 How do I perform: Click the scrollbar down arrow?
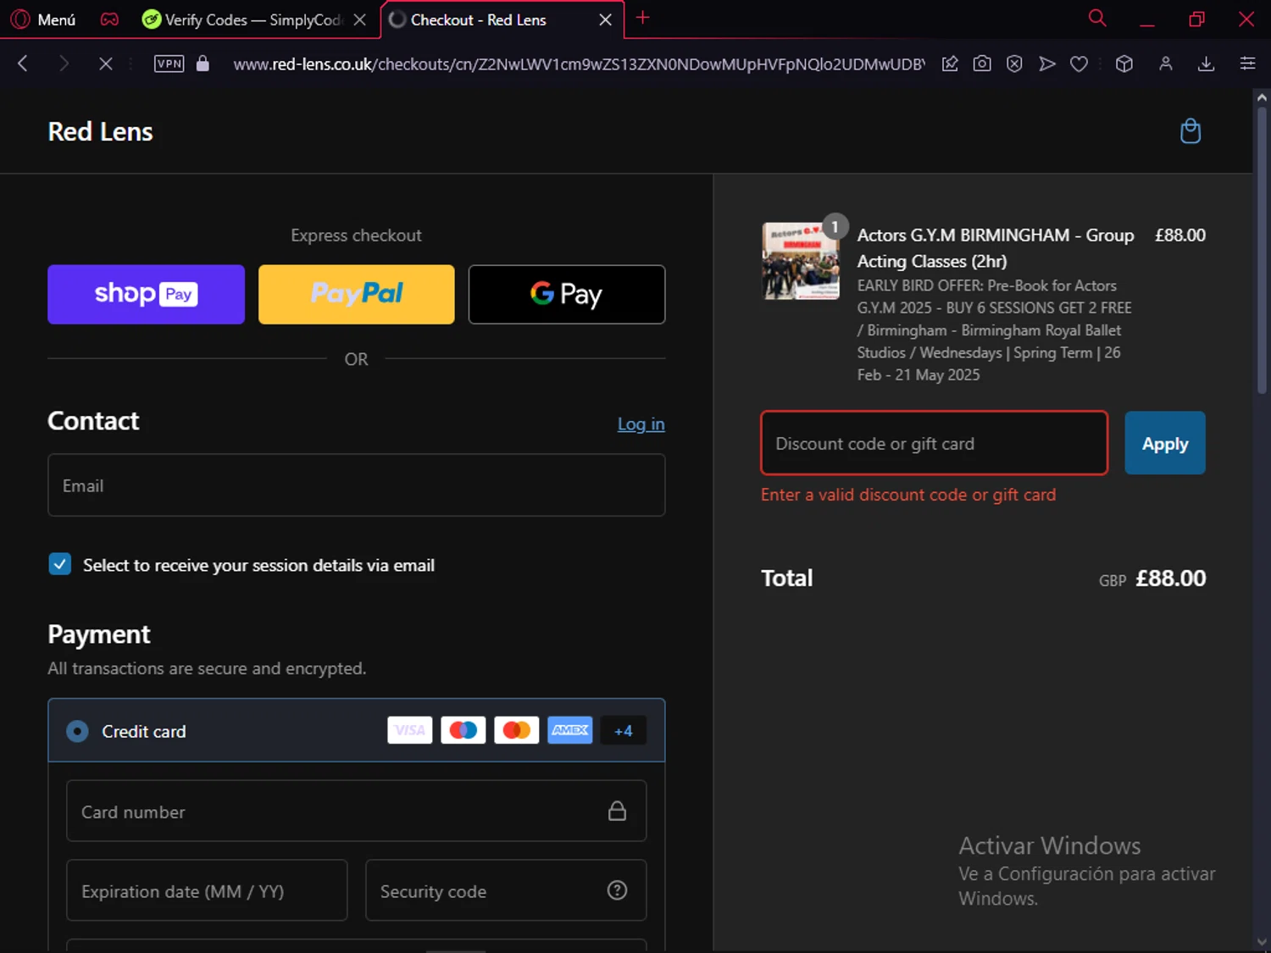pyautogui.click(x=1262, y=941)
